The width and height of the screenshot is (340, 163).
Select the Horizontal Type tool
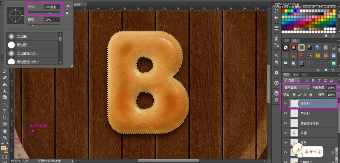5,111
